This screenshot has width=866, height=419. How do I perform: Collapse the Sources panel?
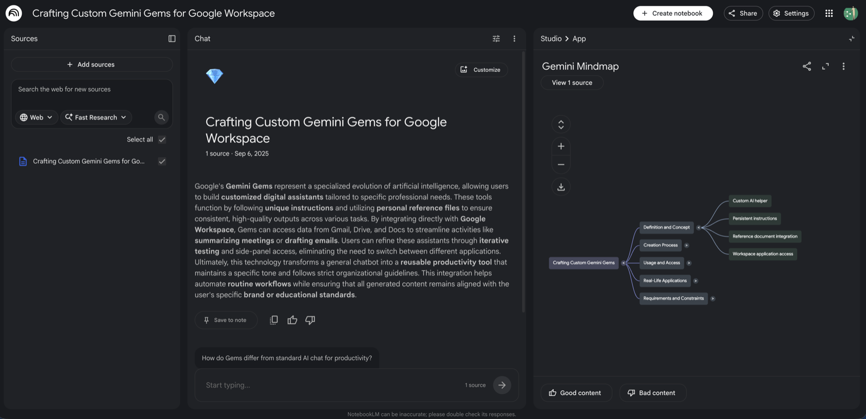click(172, 38)
